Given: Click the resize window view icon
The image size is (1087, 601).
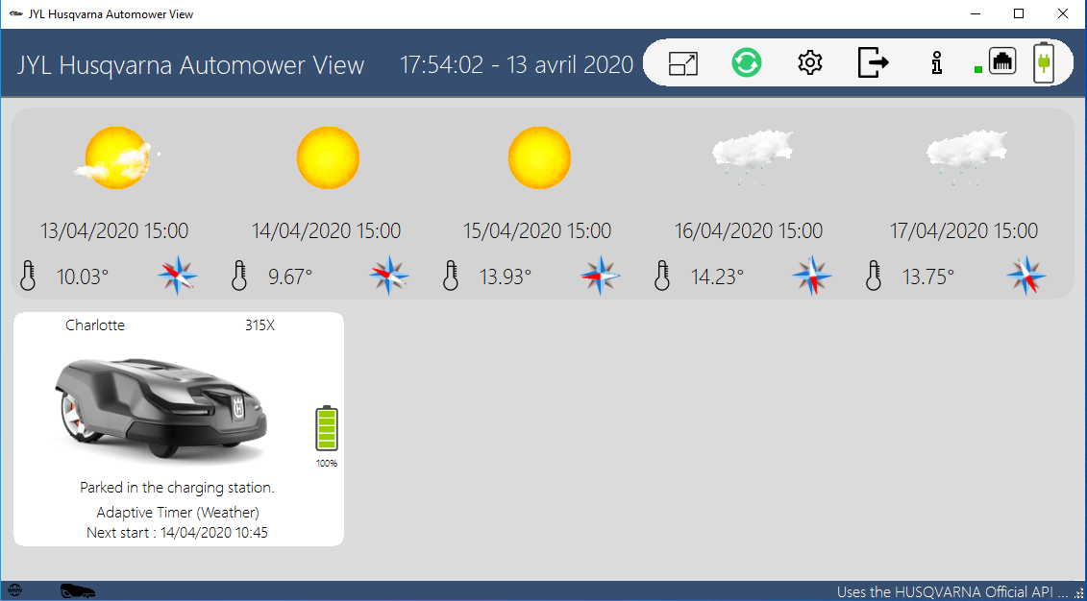Looking at the screenshot, I should coord(682,63).
